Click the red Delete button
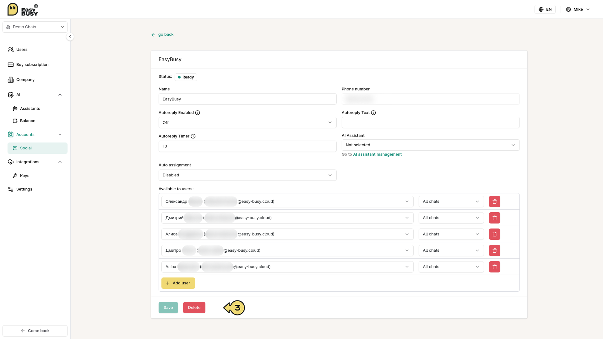The width and height of the screenshot is (603, 339). pos(194,308)
